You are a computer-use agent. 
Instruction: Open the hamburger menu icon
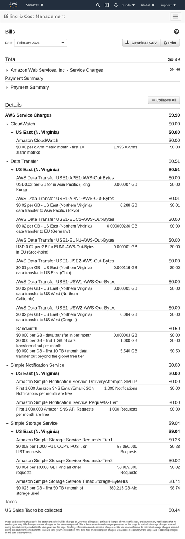click(x=175, y=16)
